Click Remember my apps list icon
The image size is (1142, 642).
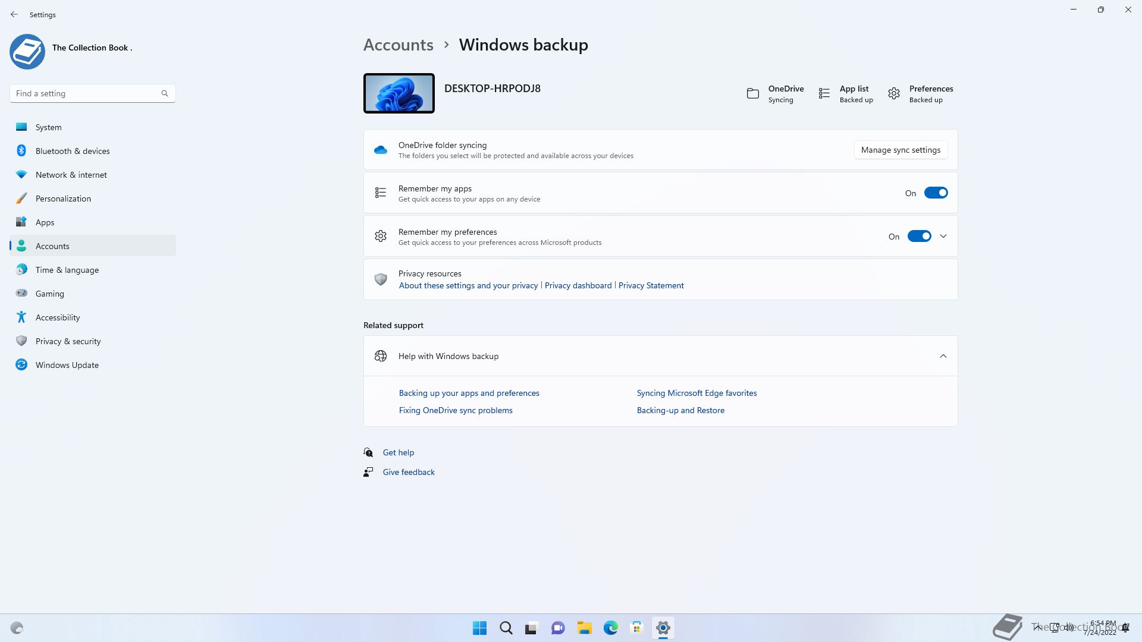(381, 193)
